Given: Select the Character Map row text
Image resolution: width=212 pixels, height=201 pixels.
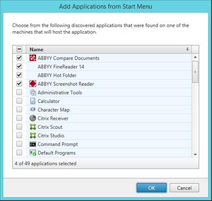Looking at the screenshot, I should pyautogui.click(x=54, y=110).
